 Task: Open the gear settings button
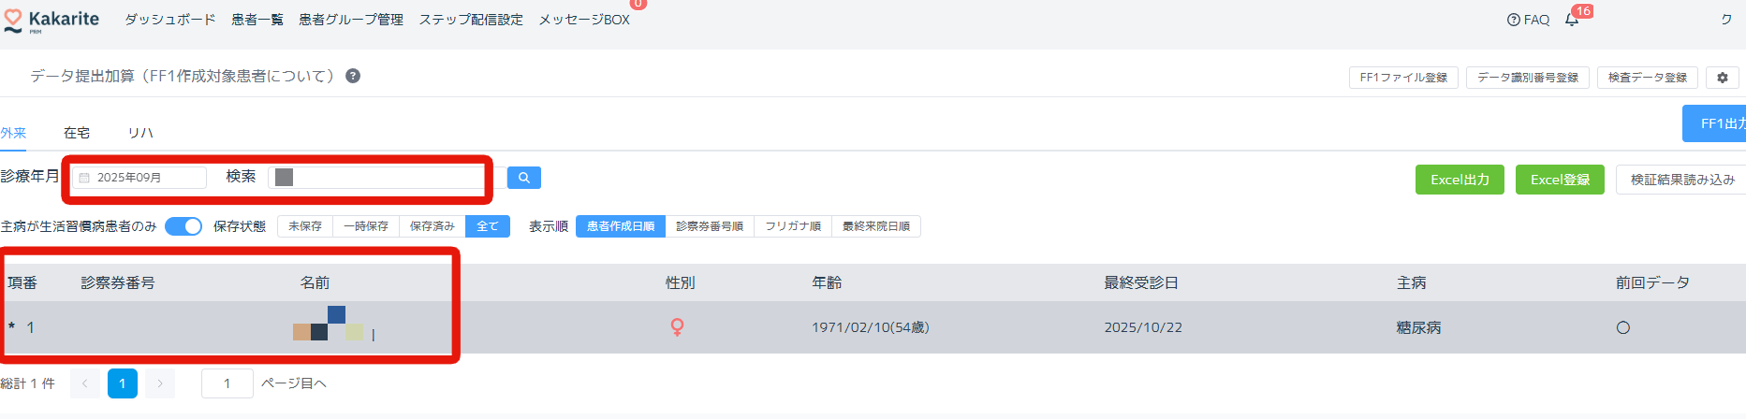(x=1723, y=78)
